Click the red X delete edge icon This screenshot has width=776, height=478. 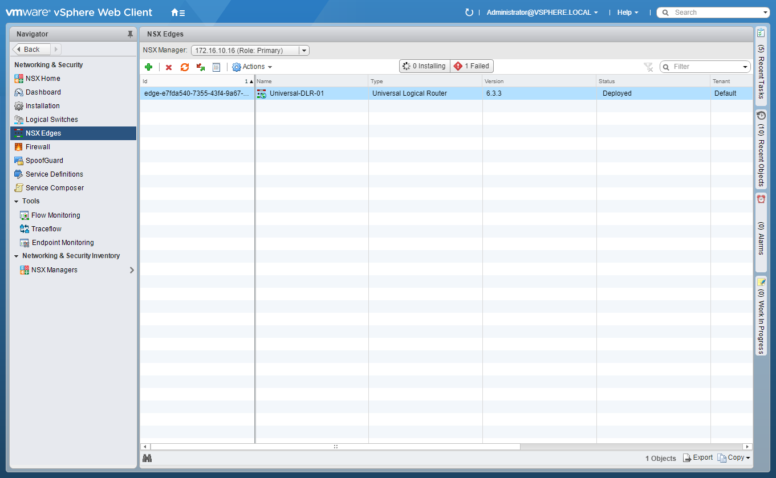point(169,67)
